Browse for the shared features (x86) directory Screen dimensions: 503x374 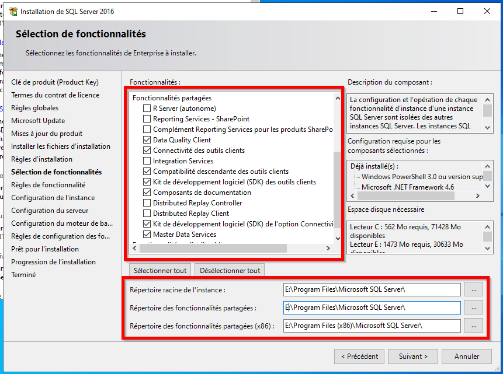pyautogui.click(x=473, y=326)
